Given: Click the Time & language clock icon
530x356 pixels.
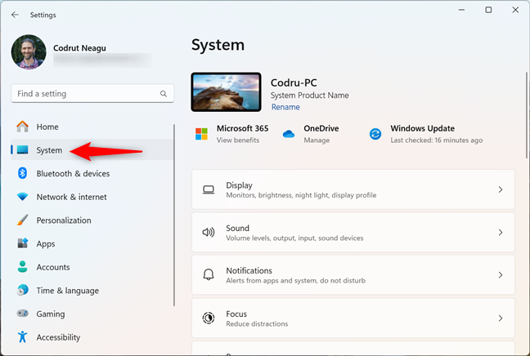Looking at the screenshot, I should pos(23,290).
